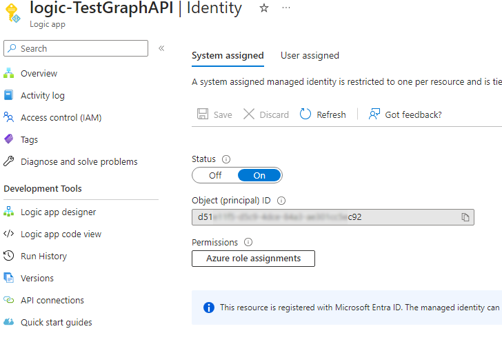Image resolution: width=502 pixels, height=342 pixels.
Task: Click the Discard label in toolbar
Action: click(x=274, y=114)
